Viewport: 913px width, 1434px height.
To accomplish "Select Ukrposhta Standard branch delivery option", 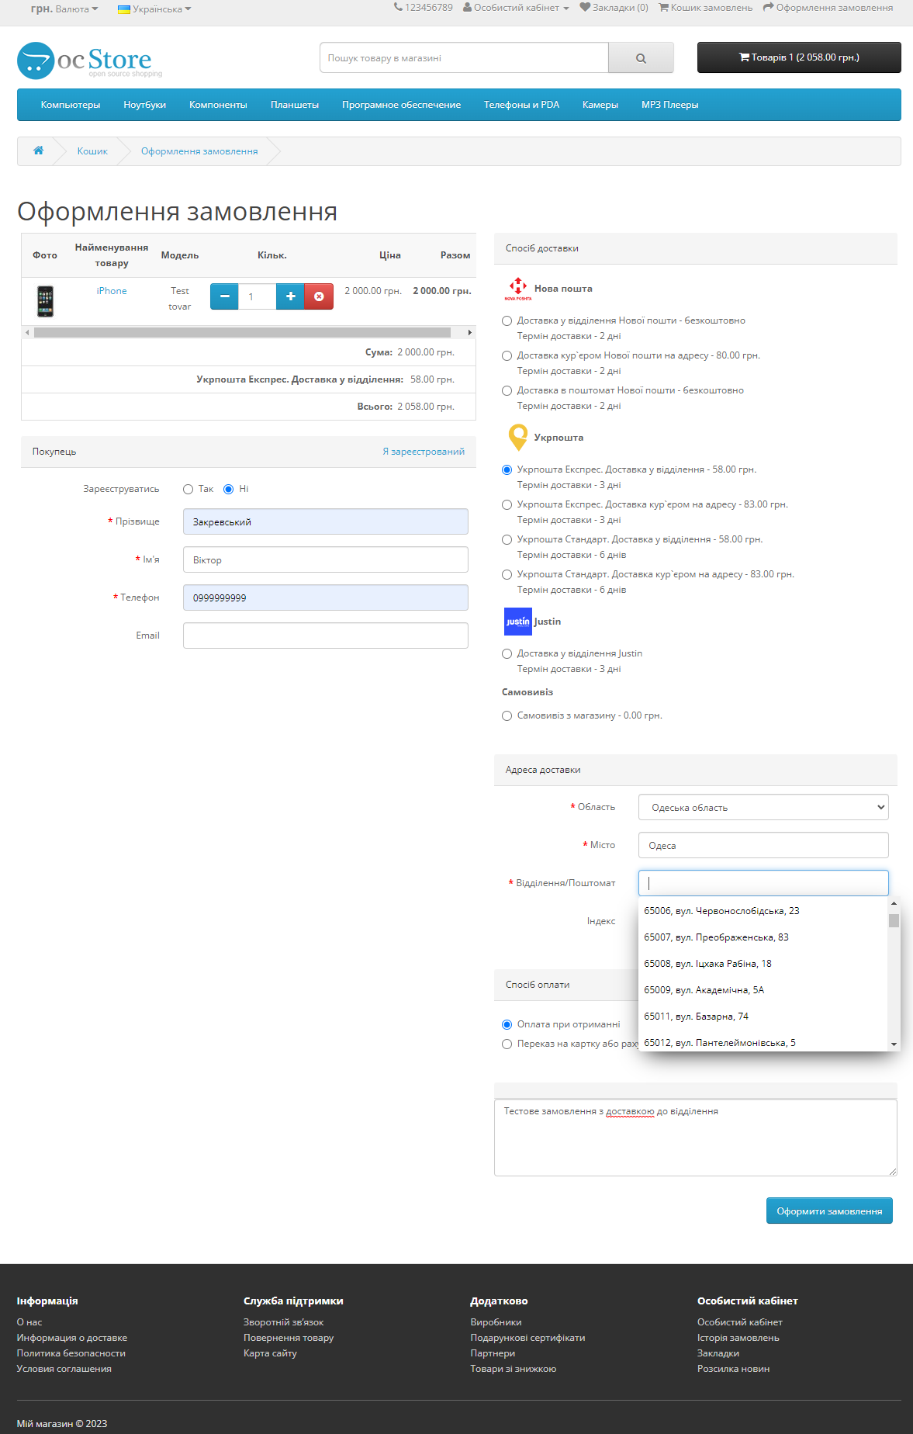I will (x=507, y=539).
